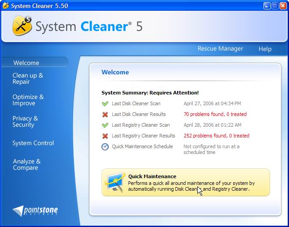Click the System Cleaner wrench logo icon
The height and width of the screenshot is (227, 289).
click(21, 26)
